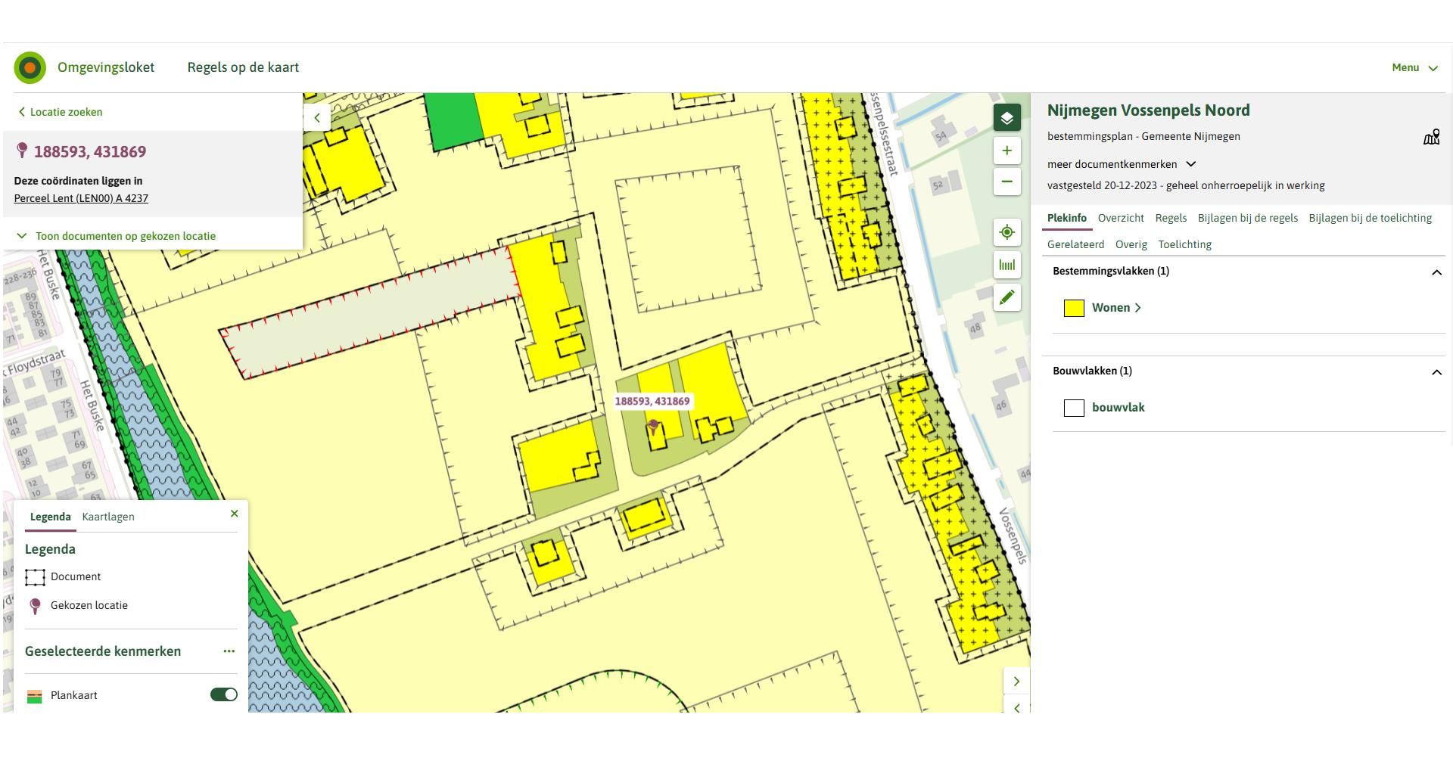1453x761 pixels.
Task: Open the map layers button
Action: 1007,118
